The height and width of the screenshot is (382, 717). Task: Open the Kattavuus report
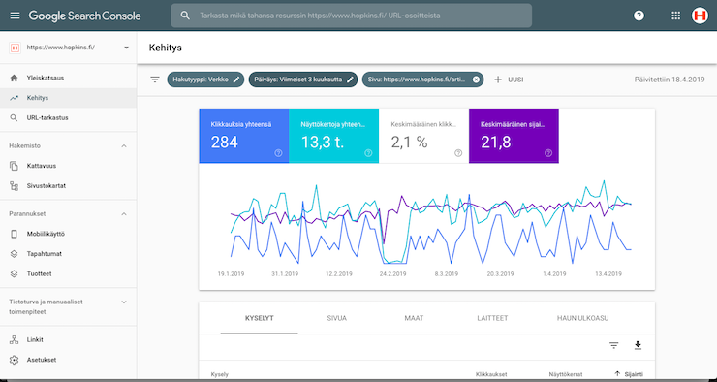tap(69, 166)
